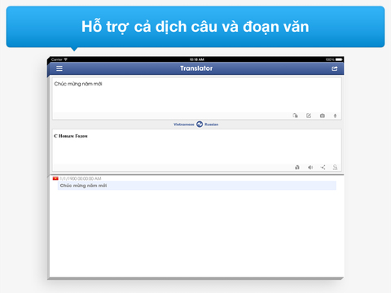Viewport: 391px width, 293px height.
Task: Play translation audio with the speaker icon
Action: pyautogui.click(x=310, y=167)
